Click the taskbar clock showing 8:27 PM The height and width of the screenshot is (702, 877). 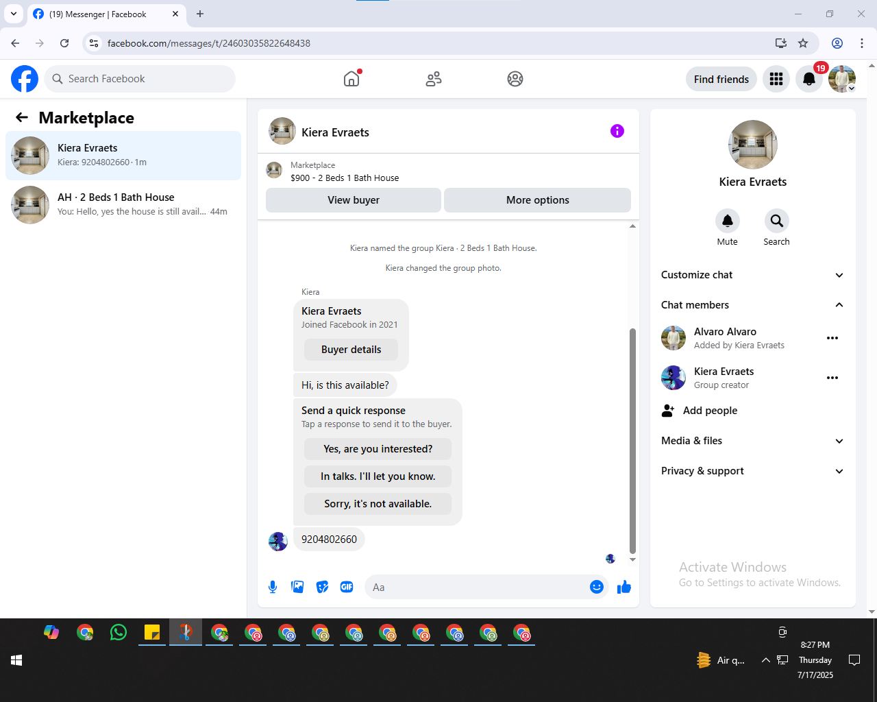pos(815,659)
